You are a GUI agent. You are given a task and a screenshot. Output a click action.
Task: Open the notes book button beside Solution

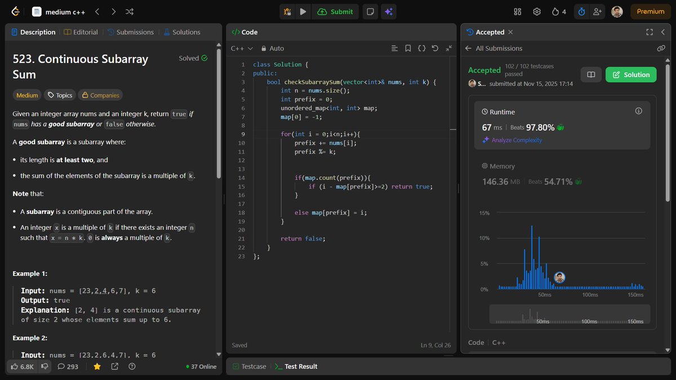click(591, 74)
